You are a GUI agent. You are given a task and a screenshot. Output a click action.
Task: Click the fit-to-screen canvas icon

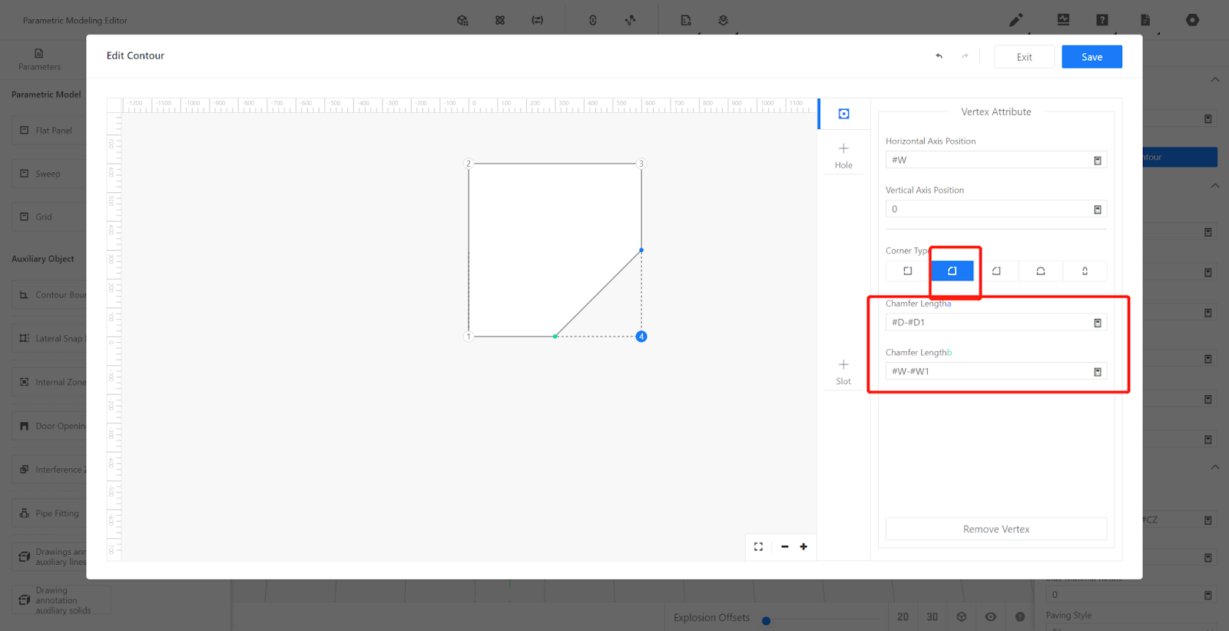coord(758,546)
